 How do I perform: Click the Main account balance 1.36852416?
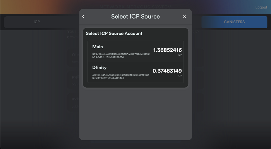(167, 50)
